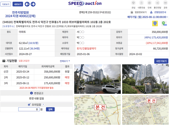
Task: Open the street view photo with white SUV
Action: (x=97, y=79)
